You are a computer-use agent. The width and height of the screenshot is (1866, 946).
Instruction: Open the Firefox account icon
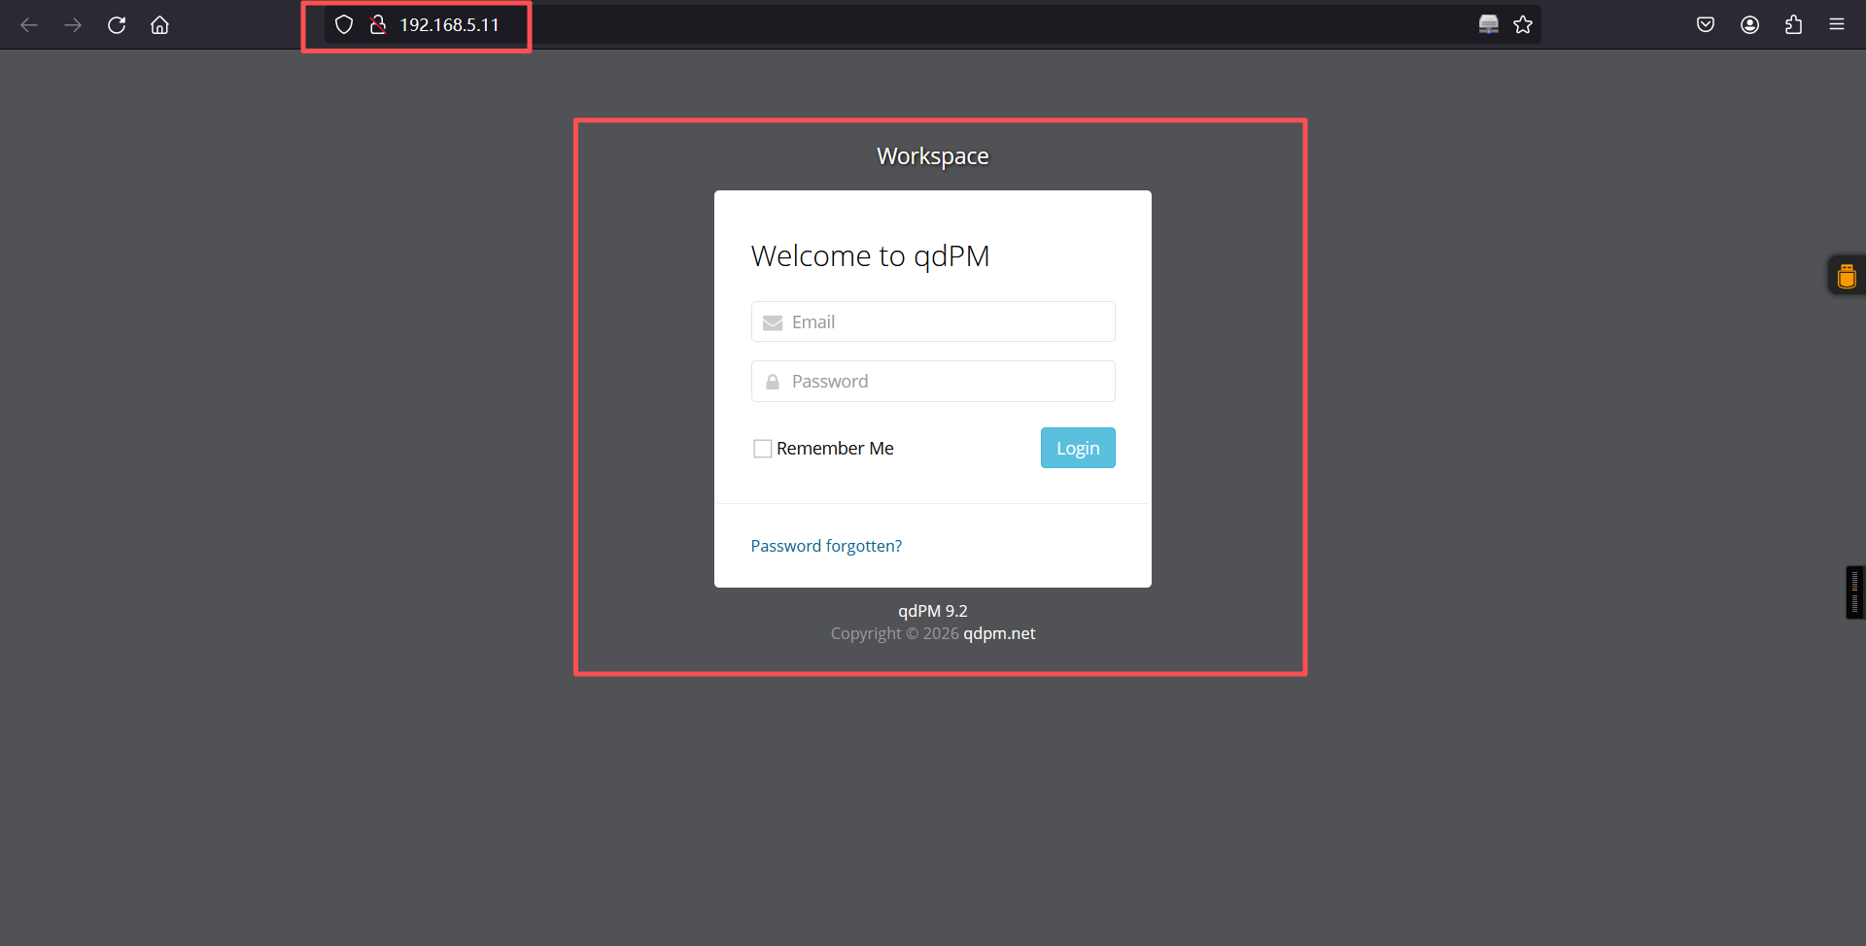[1750, 25]
